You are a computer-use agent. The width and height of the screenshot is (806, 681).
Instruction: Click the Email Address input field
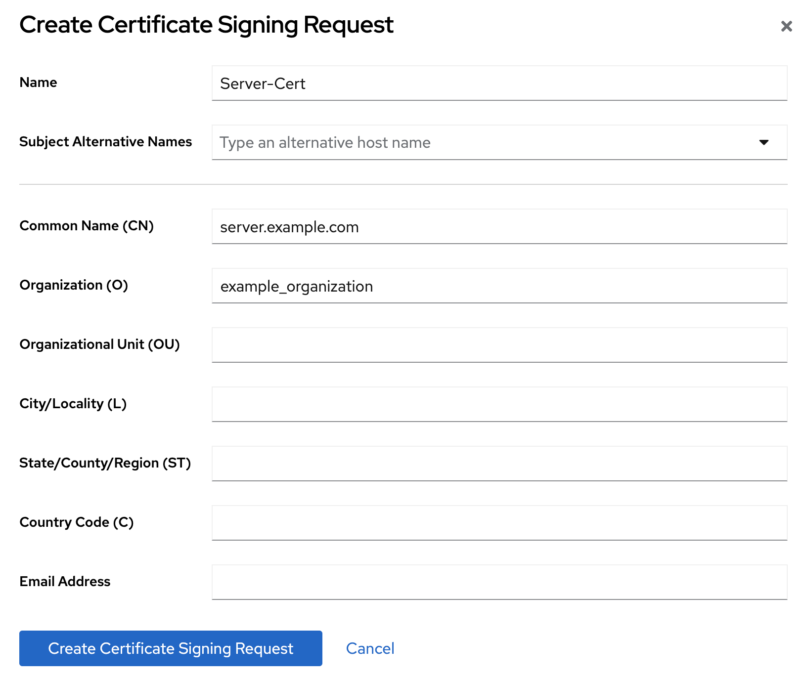pyautogui.click(x=499, y=582)
